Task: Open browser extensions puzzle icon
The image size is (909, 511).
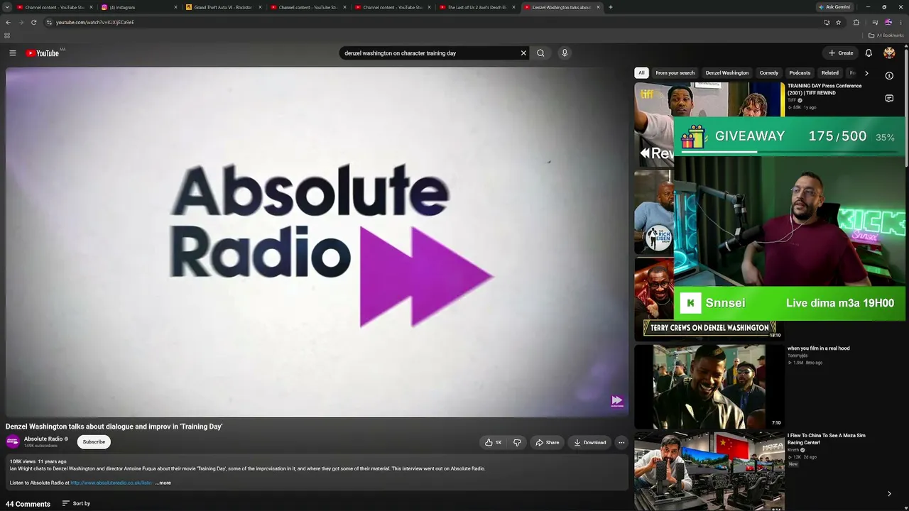Action: coord(856,22)
